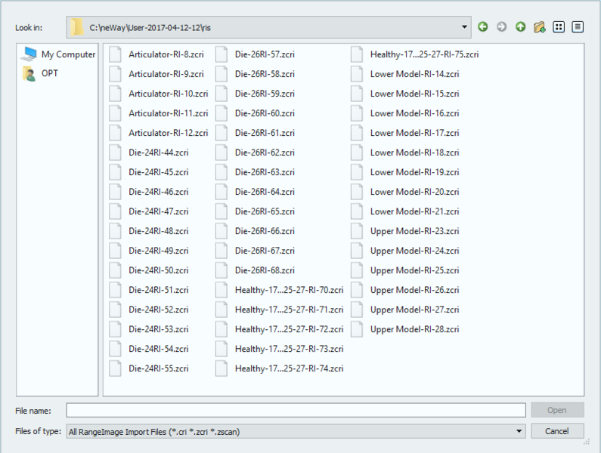Click the file icon of Healthy-17...25-27-RI-74.zcri

pos(222,368)
